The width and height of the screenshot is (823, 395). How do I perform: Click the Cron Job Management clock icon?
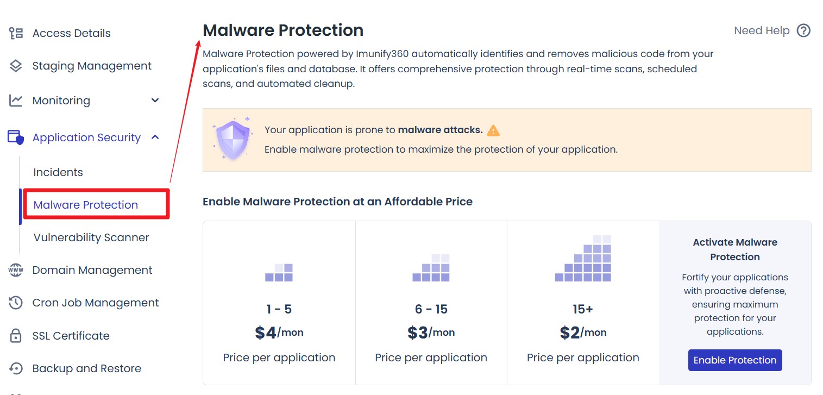[16, 303]
